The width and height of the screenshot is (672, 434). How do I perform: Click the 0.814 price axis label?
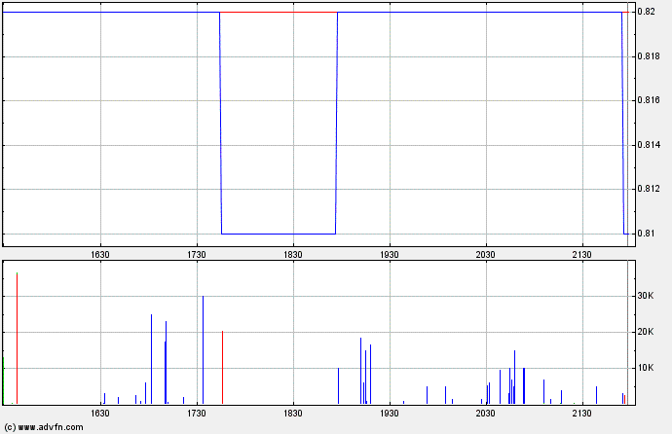(653, 145)
